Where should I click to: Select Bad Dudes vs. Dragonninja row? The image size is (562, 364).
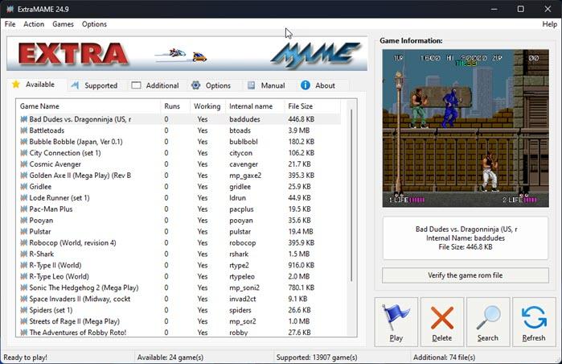178,119
